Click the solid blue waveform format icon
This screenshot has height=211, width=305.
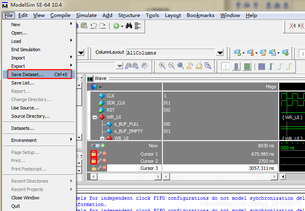pyautogui.click(x=261, y=67)
